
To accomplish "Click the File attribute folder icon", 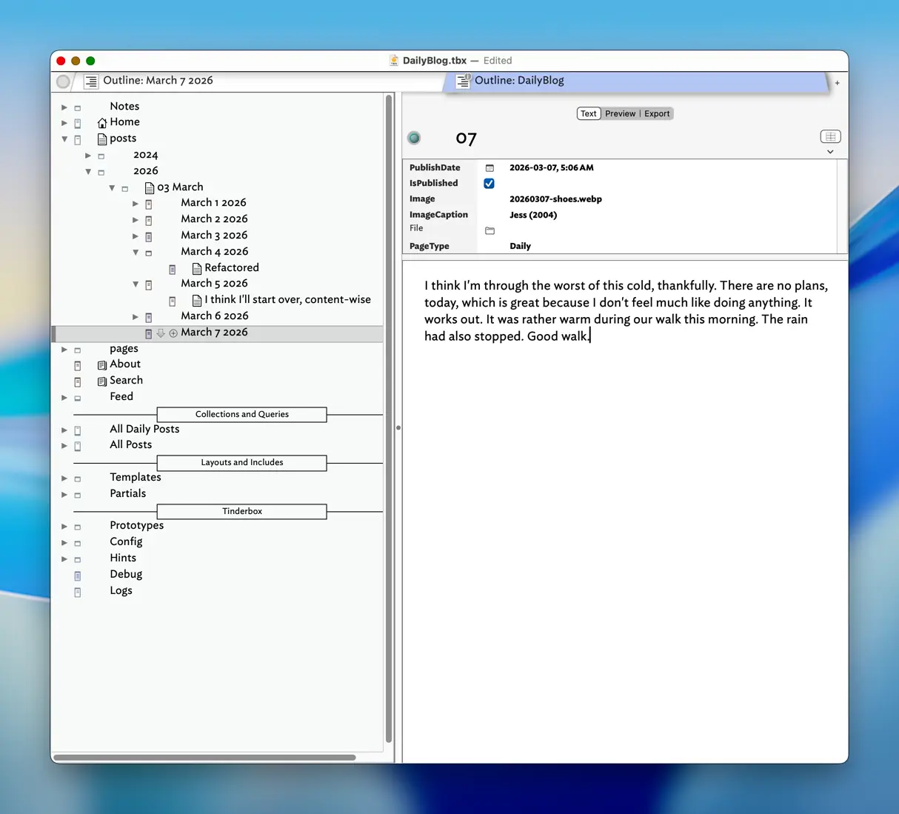I will click(489, 231).
